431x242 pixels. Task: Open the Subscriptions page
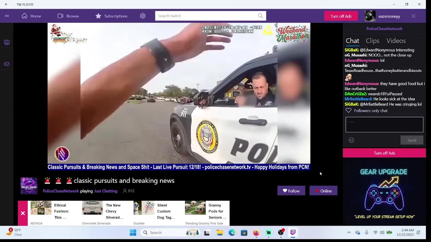pos(111,16)
